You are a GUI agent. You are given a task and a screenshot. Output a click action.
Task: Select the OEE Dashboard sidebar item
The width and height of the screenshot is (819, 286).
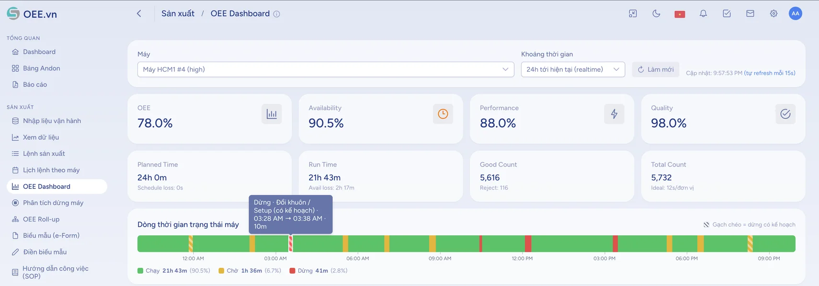(57, 187)
